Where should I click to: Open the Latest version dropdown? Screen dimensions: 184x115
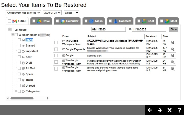point(71,13)
